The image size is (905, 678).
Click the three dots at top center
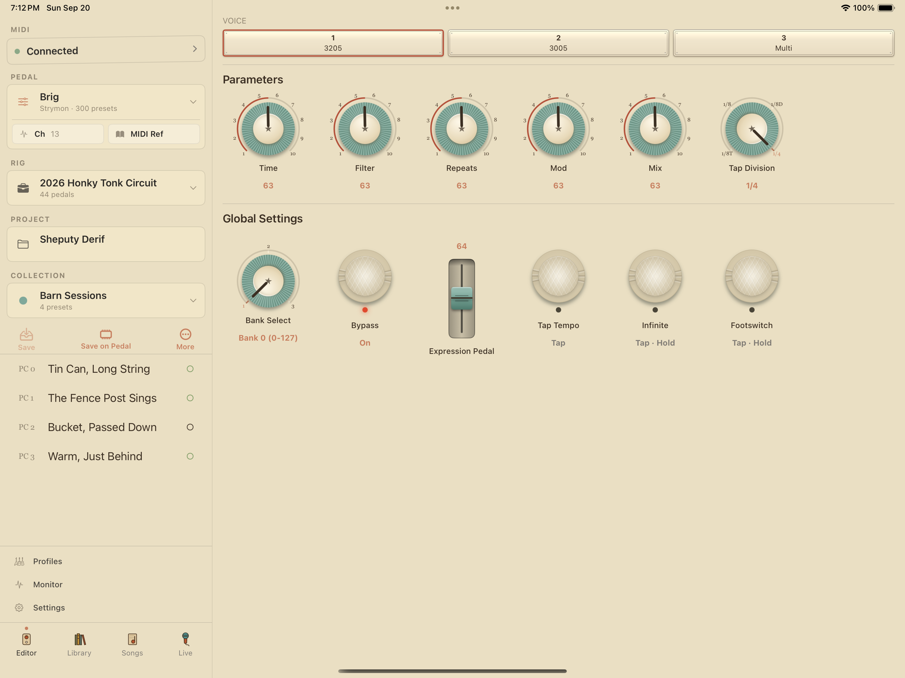[x=452, y=8]
